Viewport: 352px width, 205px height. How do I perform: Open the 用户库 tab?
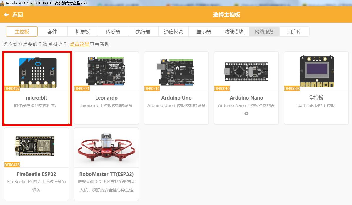pyautogui.click(x=295, y=32)
